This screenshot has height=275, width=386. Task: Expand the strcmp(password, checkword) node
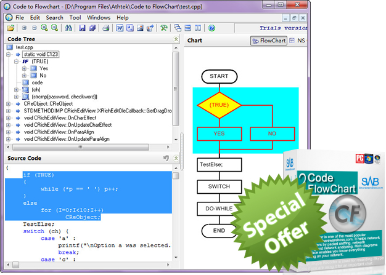tap(16, 97)
